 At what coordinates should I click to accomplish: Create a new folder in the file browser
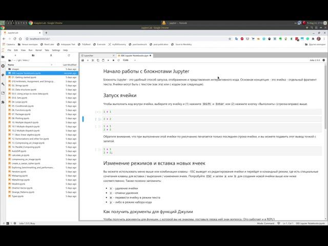(33, 55)
